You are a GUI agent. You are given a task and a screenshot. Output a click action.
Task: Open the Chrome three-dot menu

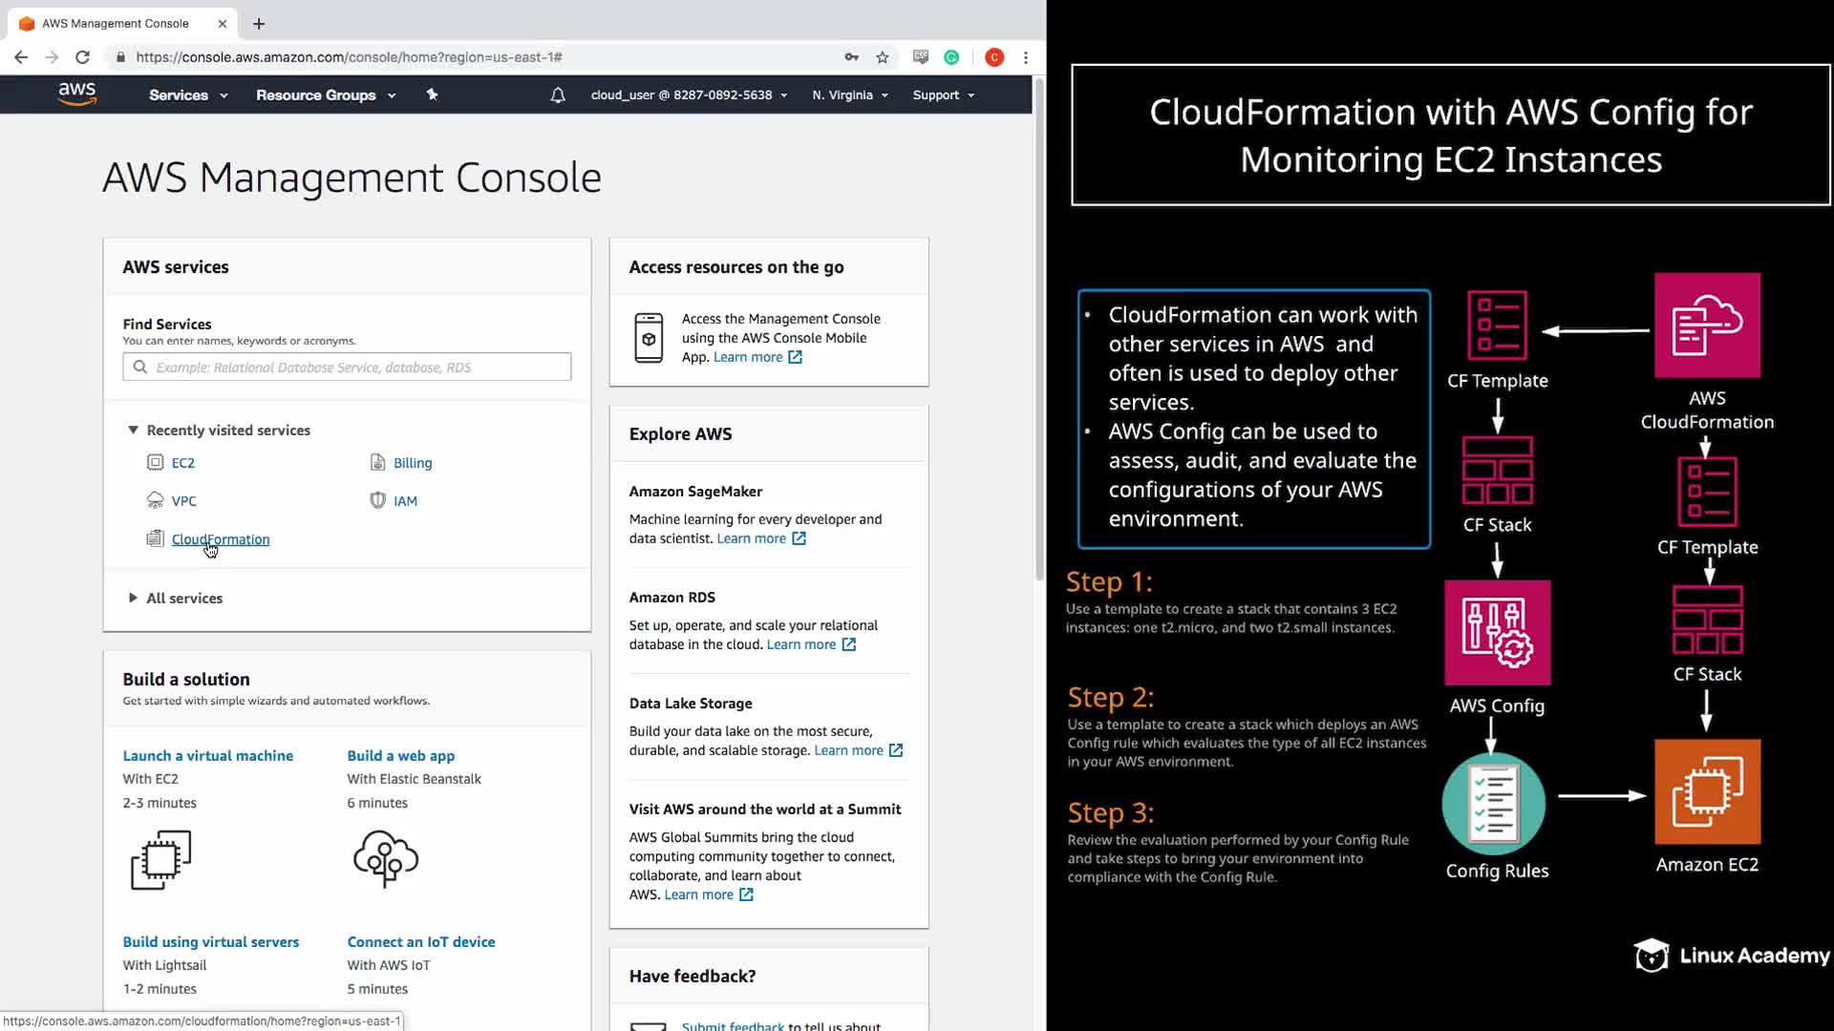pyautogui.click(x=1026, y=57)
